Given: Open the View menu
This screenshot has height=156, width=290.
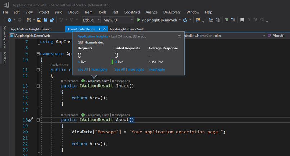Looking at the screenshot, I should point(29,12).
